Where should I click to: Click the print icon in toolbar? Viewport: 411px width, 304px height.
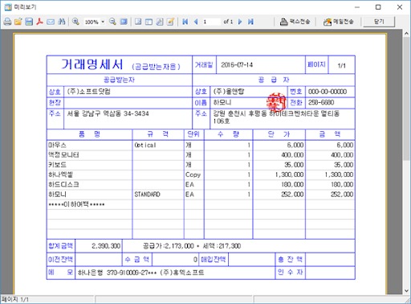pos(7,22)
